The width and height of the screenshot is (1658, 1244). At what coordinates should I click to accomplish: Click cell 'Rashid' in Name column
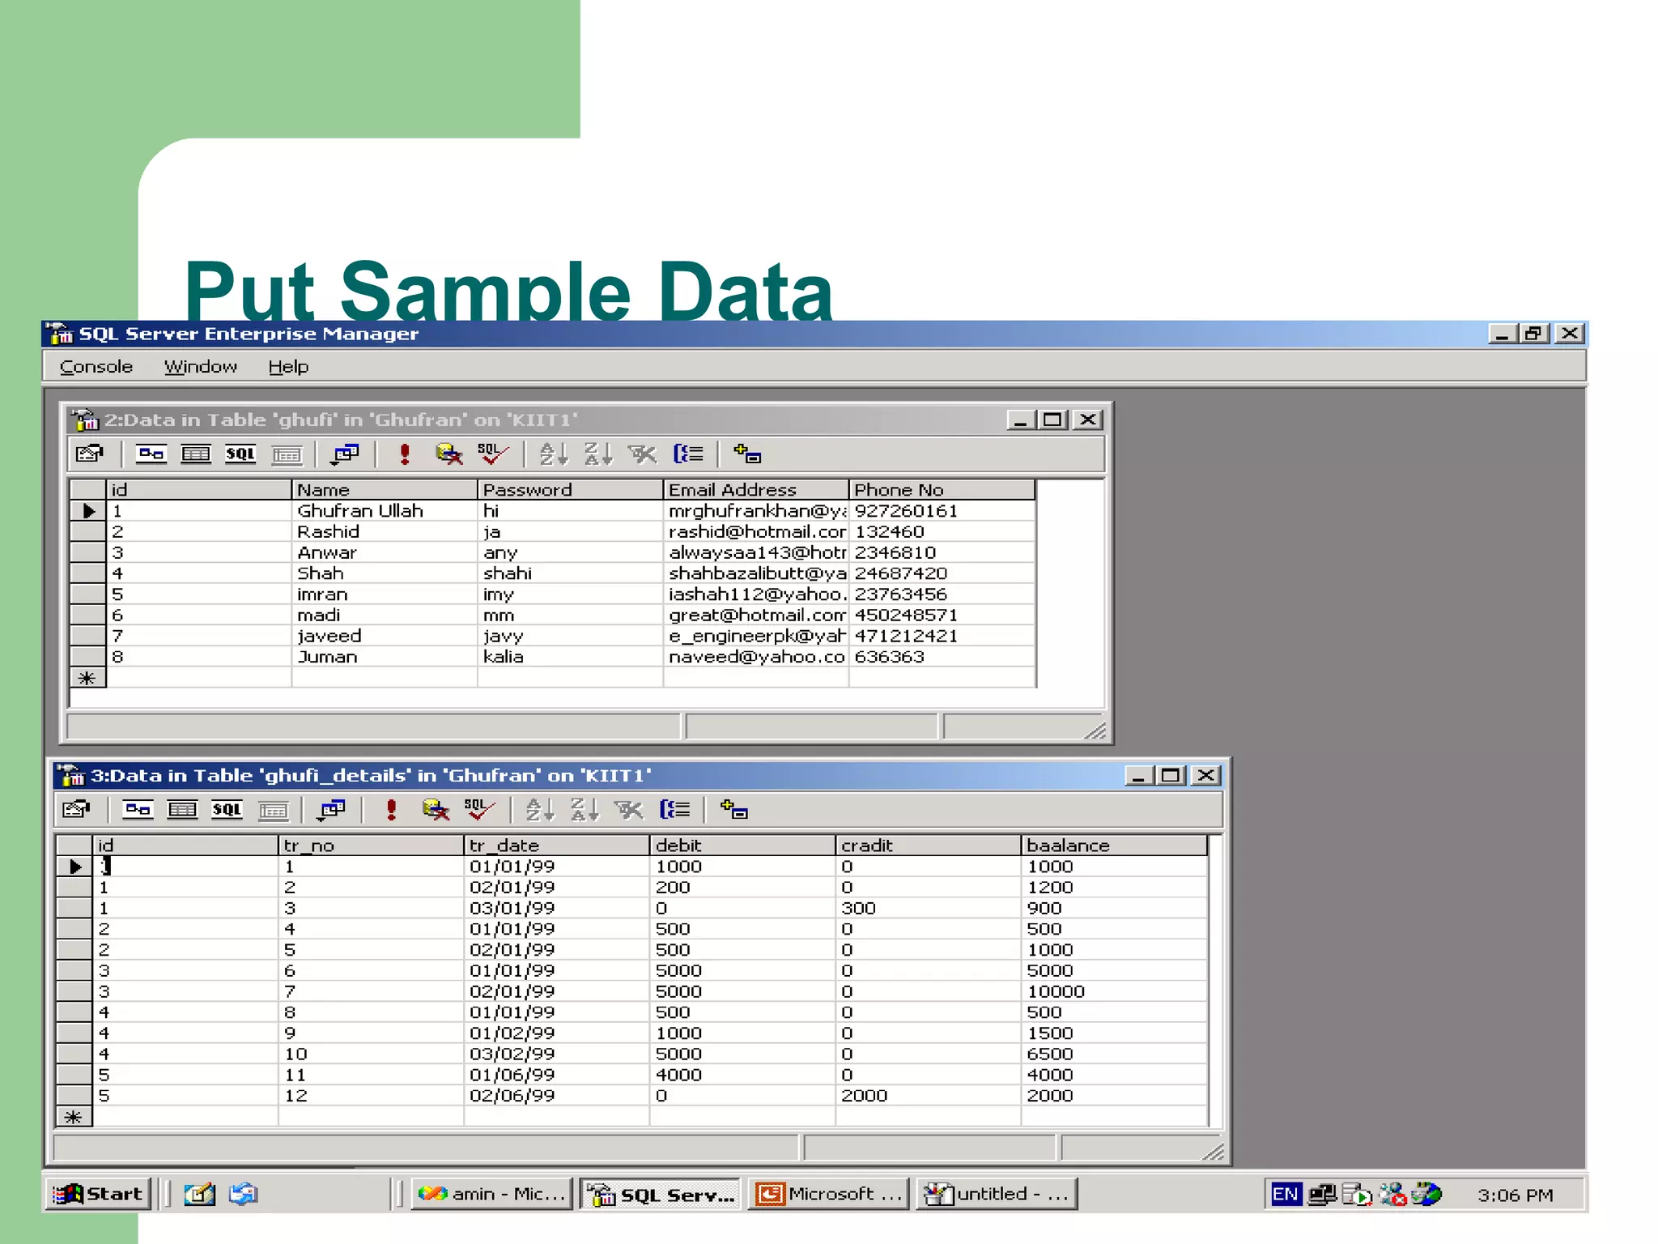(x=384, y=532)
